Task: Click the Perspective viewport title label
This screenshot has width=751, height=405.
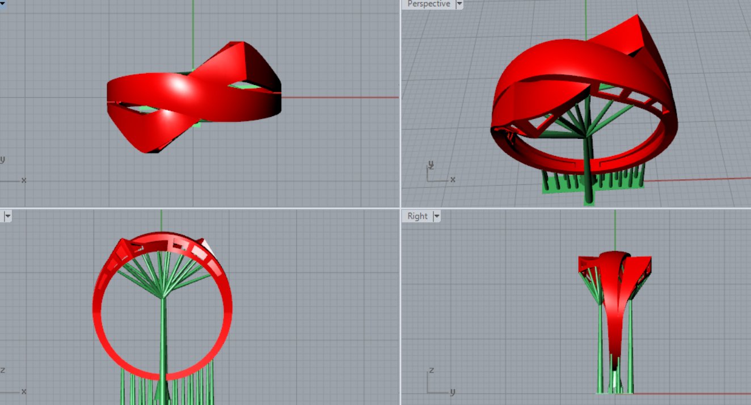Action: coord(428,4)
